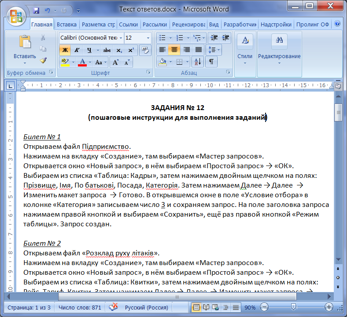Open the Надстройки ribbon tab

(x=276, y=24)
